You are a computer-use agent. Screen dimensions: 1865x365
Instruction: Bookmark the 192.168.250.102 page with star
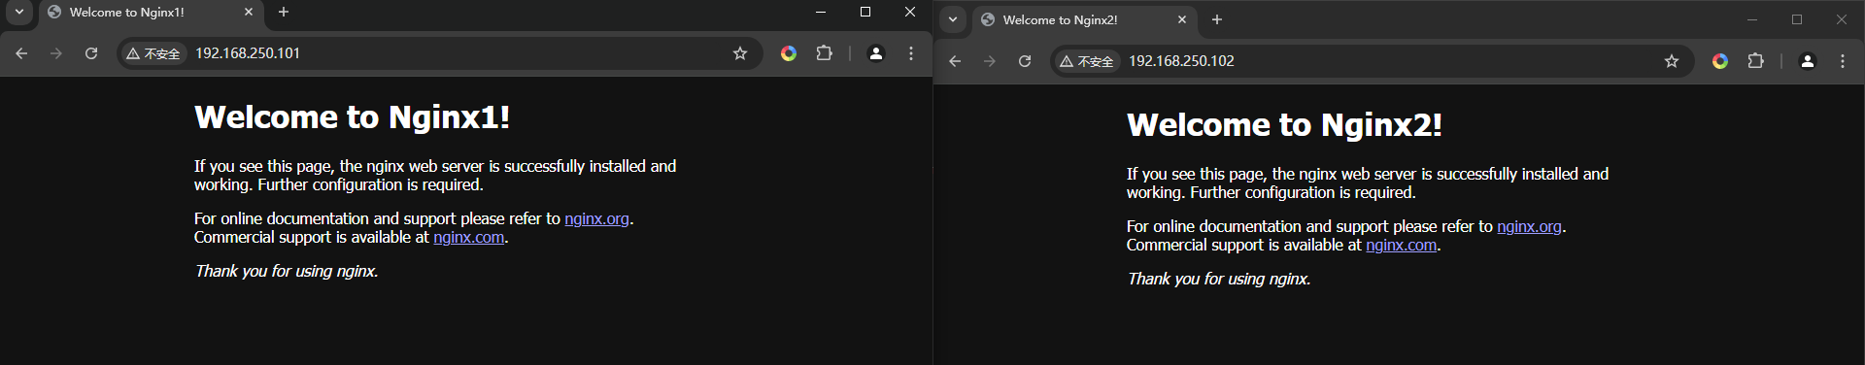pyautogui.click(x=1672, y=61)
